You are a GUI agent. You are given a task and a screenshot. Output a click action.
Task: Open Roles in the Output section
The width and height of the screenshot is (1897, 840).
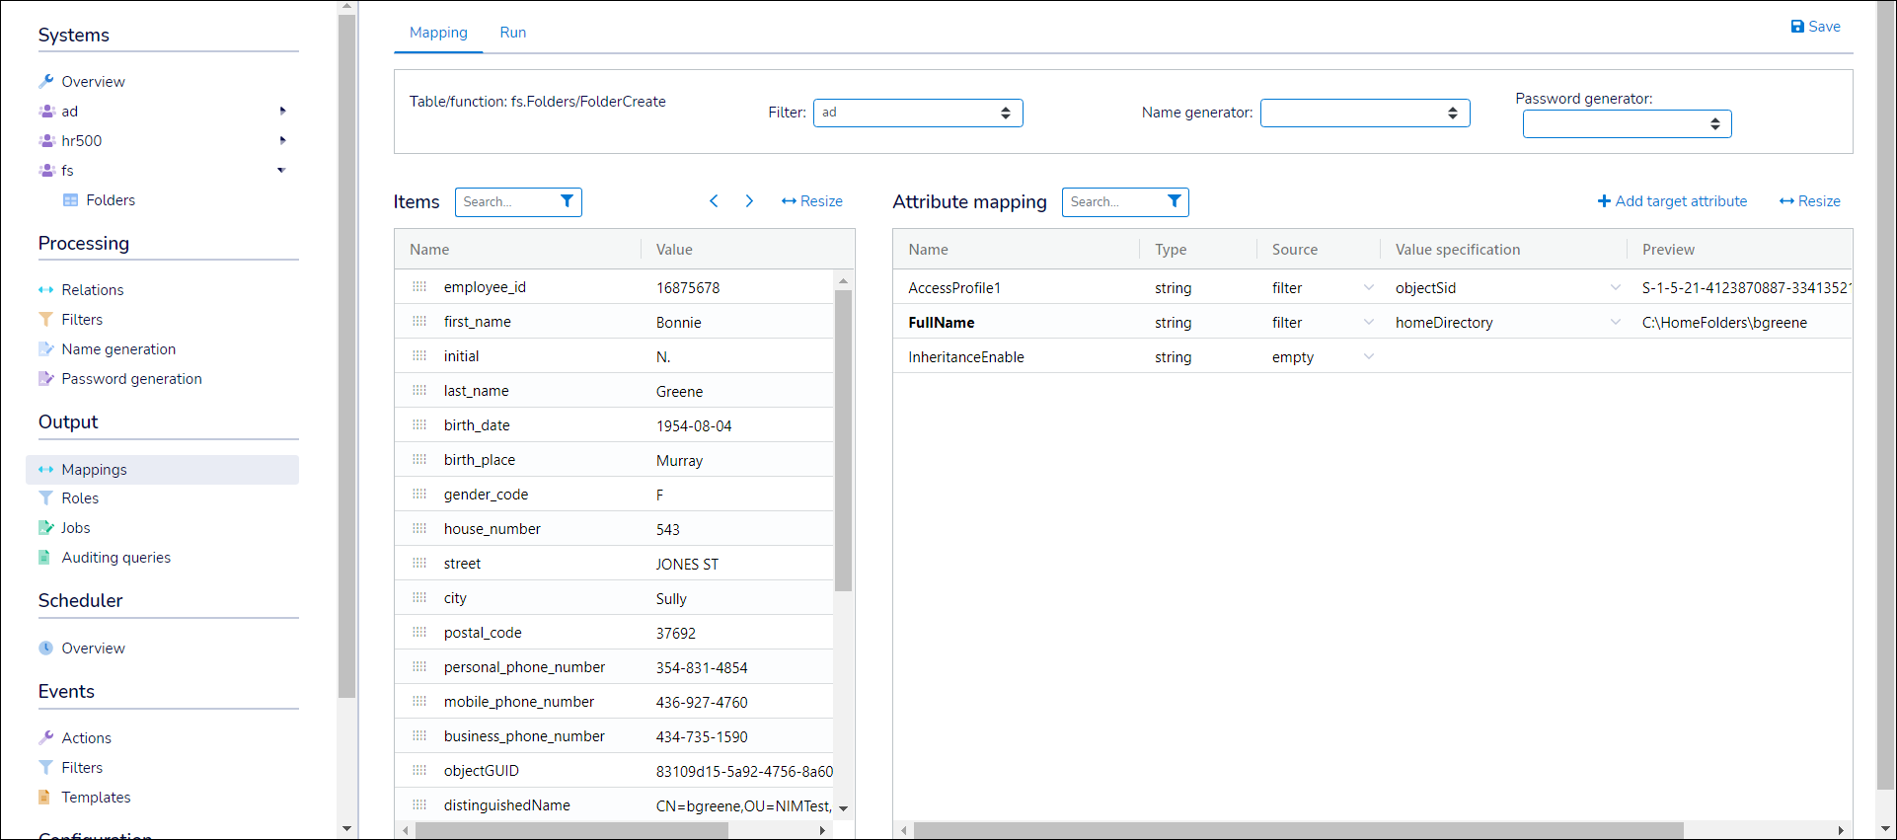(x=80, y=498)
